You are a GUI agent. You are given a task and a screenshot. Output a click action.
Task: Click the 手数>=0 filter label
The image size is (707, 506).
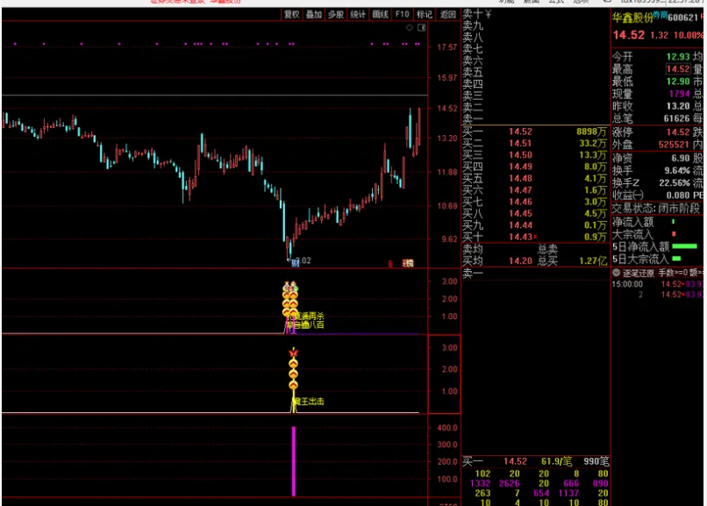[x=674, y=273]
